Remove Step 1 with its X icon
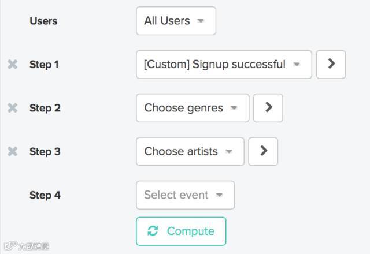Screen dimensions: 370x254 point(12,64)
